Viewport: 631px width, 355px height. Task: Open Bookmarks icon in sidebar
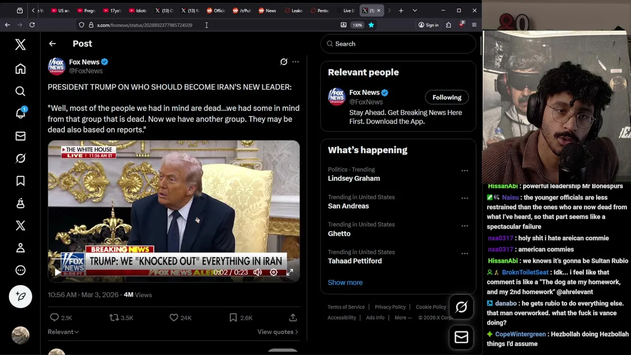click(x=20, y=181)
